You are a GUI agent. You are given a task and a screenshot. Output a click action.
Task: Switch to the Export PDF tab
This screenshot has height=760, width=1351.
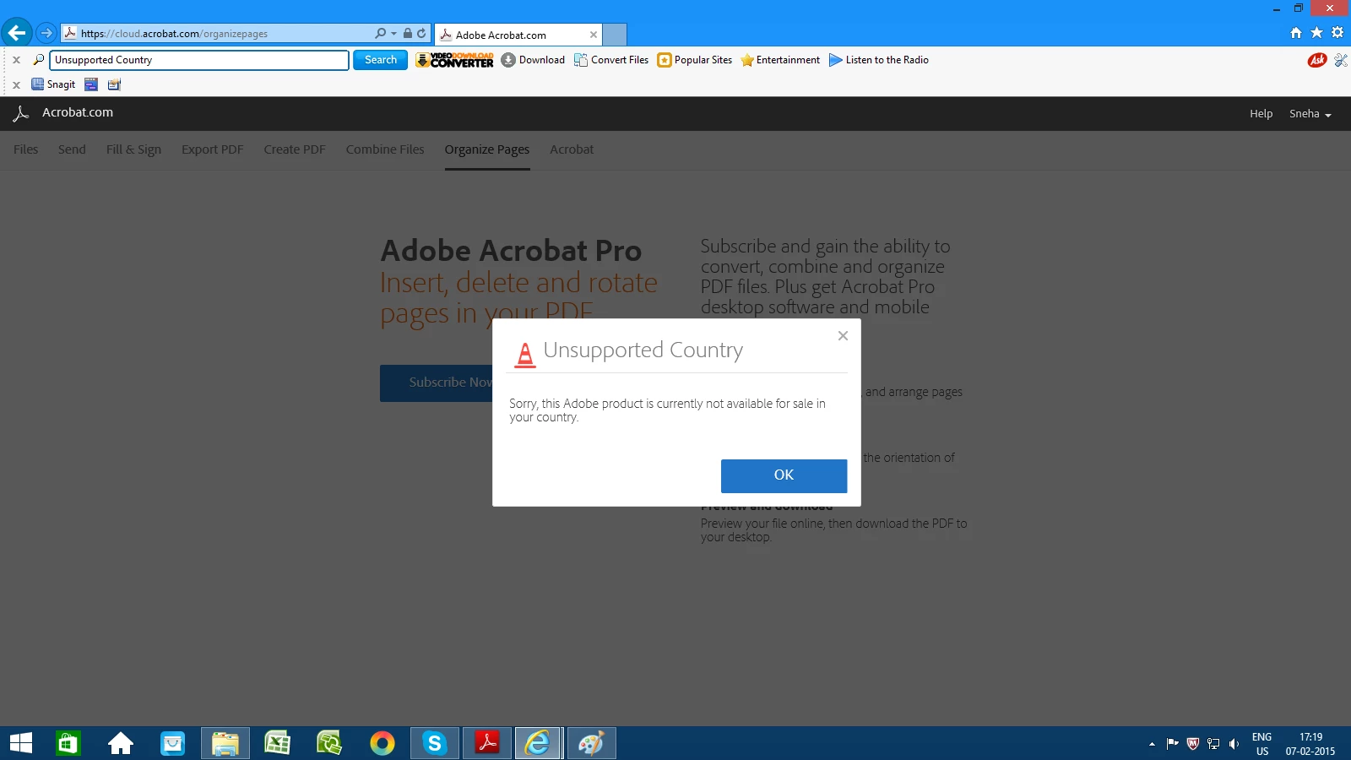point(212,149)
